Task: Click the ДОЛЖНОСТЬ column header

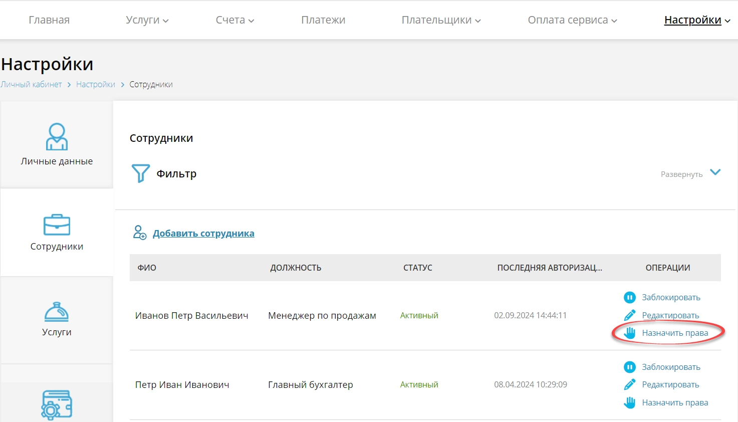Action: point(296,268)
